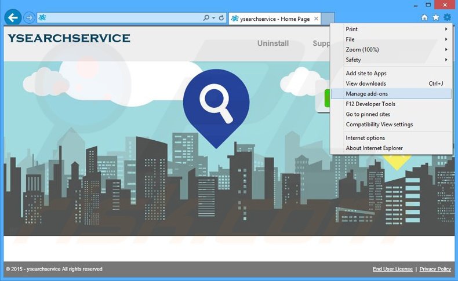This screenshot has width=458, height=281.
Task: Select About Internet Explorer
Action: tap(391, 148)
